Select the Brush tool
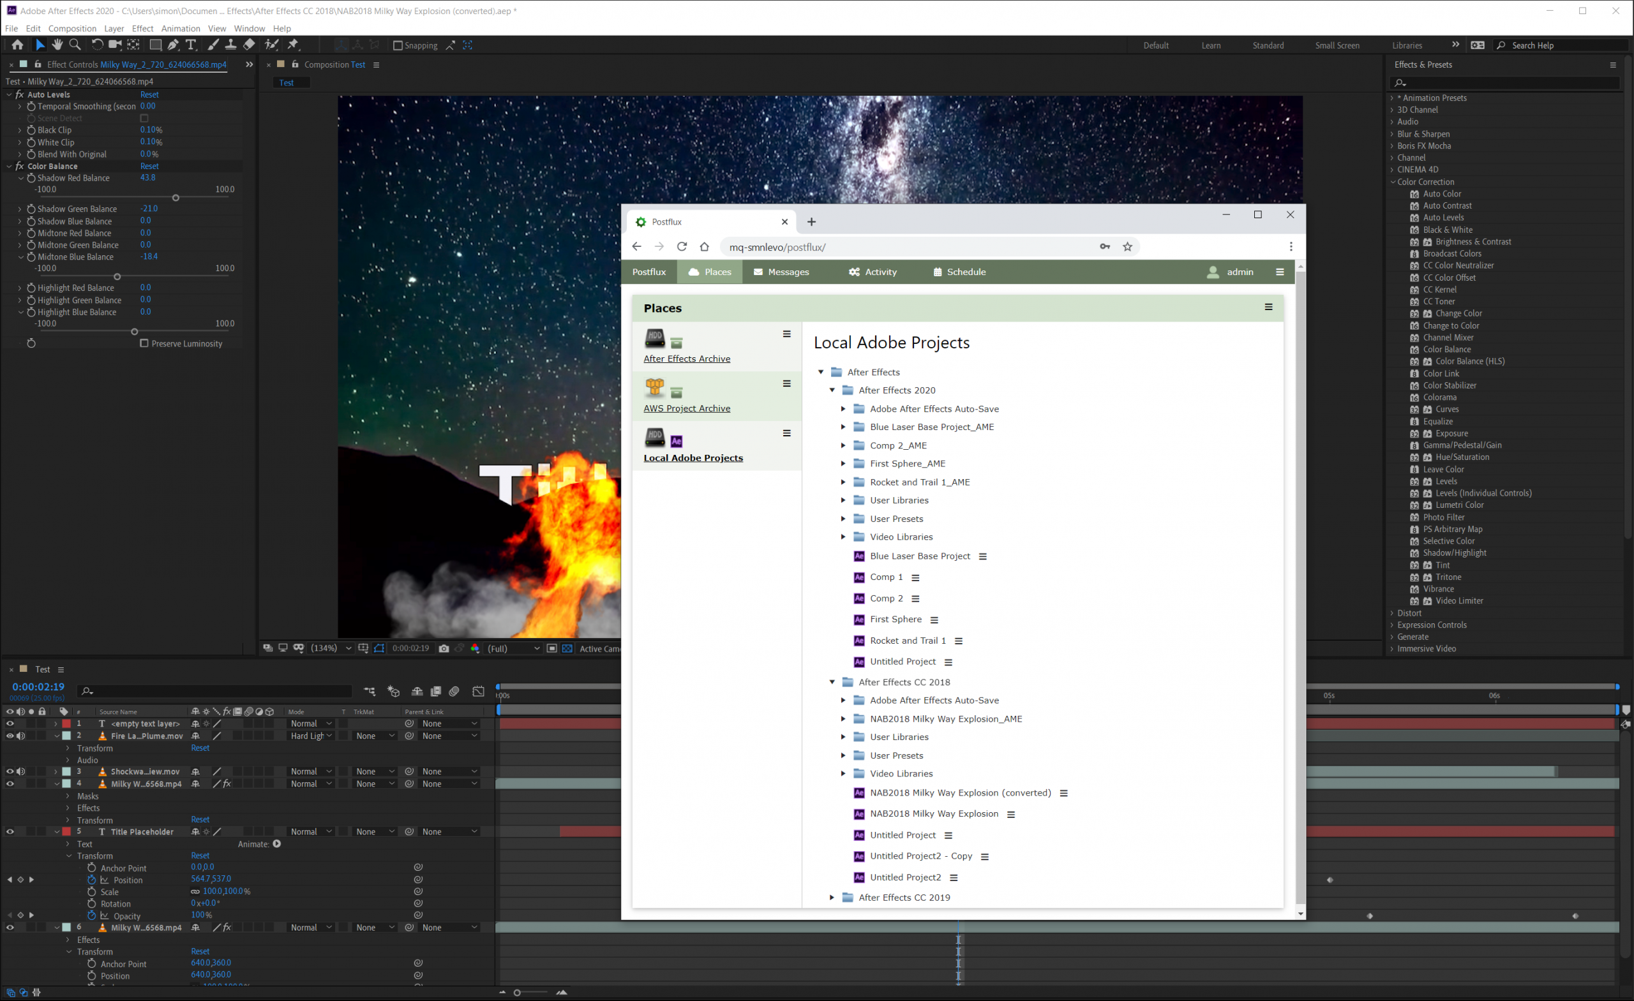This screenshot has height=1001, width=1634. [x=213, y=45]
